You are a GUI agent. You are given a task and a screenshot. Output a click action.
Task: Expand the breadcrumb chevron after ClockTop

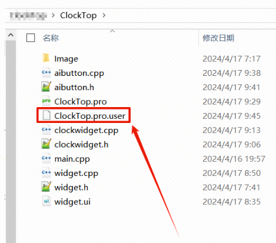[x=104, y=15]
